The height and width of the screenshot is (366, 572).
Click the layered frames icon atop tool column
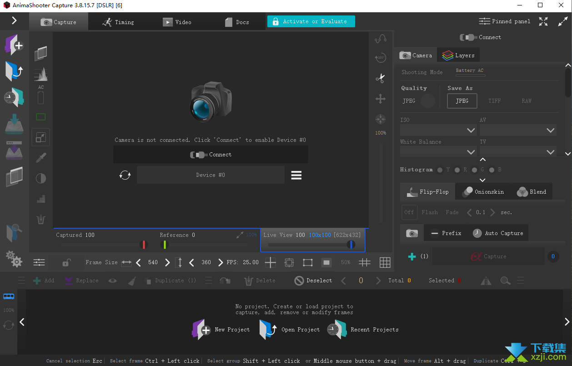point(41,53)
